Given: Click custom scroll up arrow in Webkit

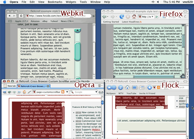Looking at the screenshot, I should (x=77, y=30).
